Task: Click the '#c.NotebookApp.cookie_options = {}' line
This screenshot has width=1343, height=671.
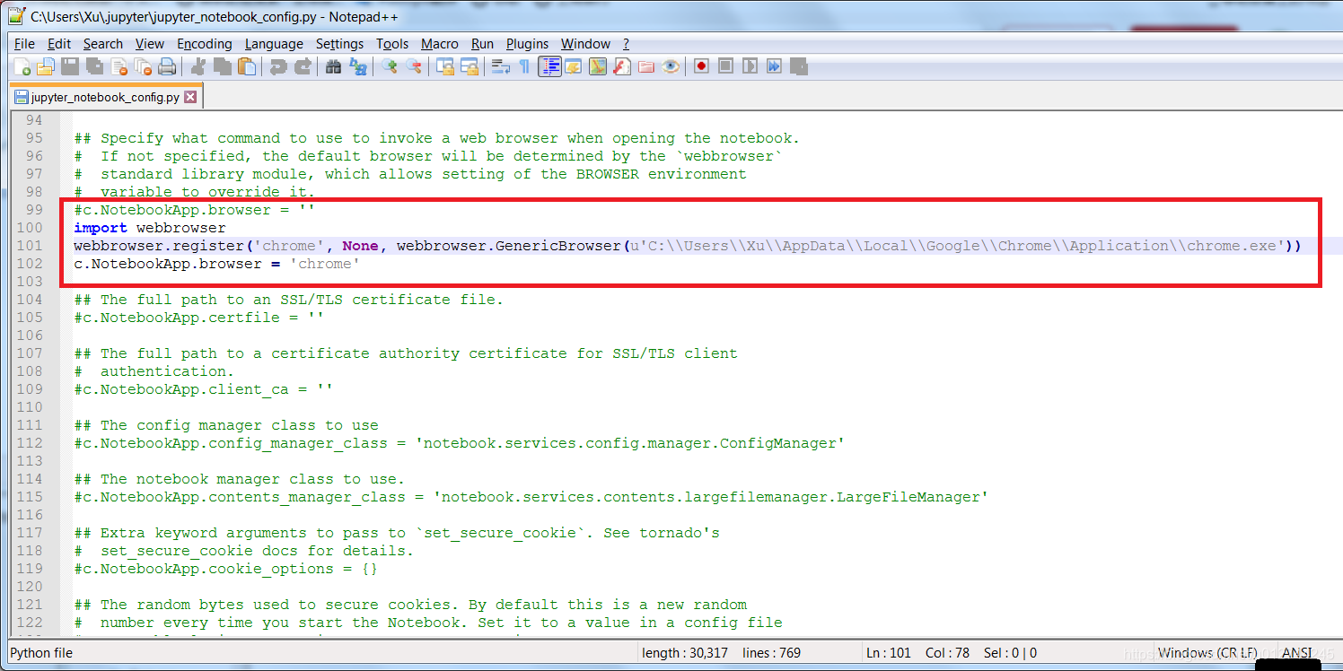Action: (225, 569)
